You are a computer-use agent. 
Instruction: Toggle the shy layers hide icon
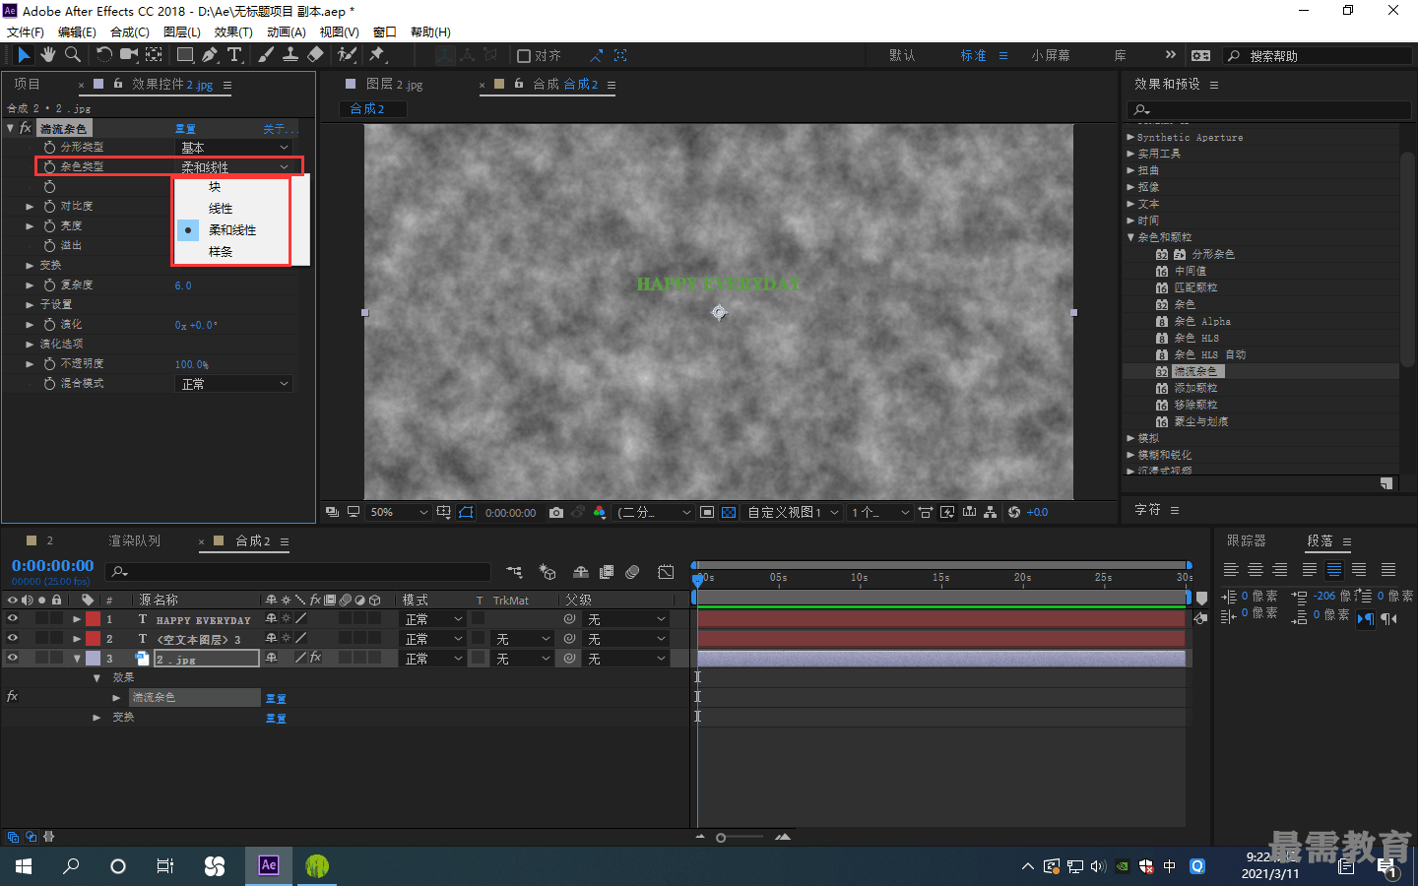pos(581,572)
